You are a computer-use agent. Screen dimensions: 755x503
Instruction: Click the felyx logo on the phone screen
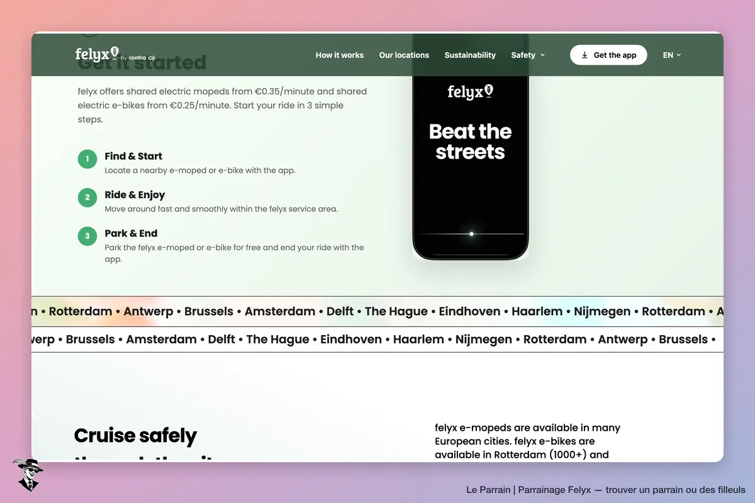[470, 92]
